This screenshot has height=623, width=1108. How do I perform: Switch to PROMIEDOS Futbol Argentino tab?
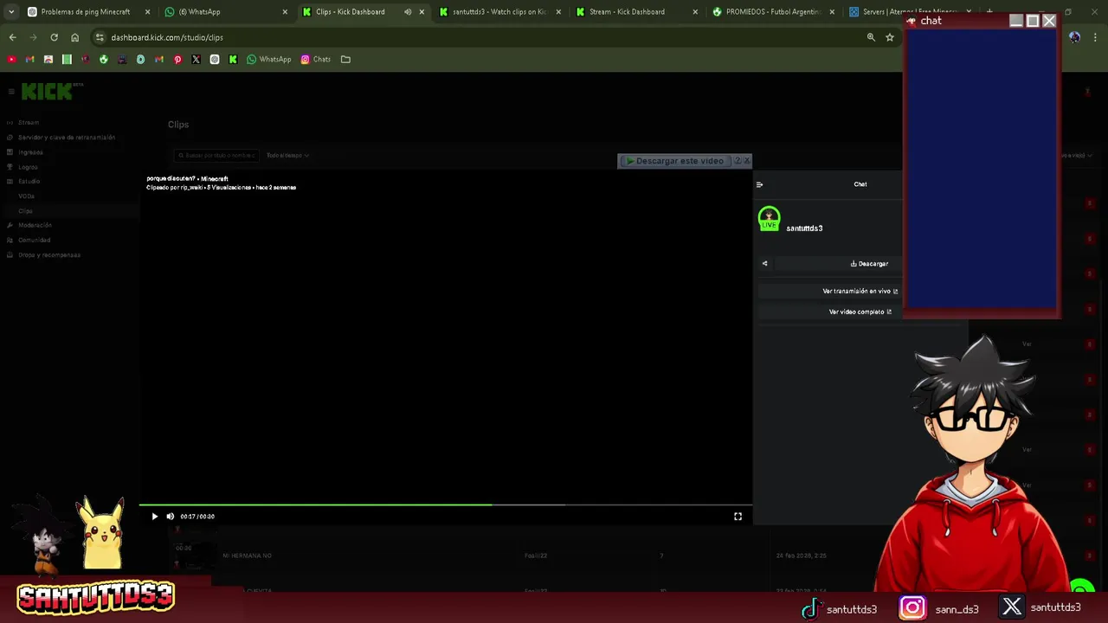(773, 12)
